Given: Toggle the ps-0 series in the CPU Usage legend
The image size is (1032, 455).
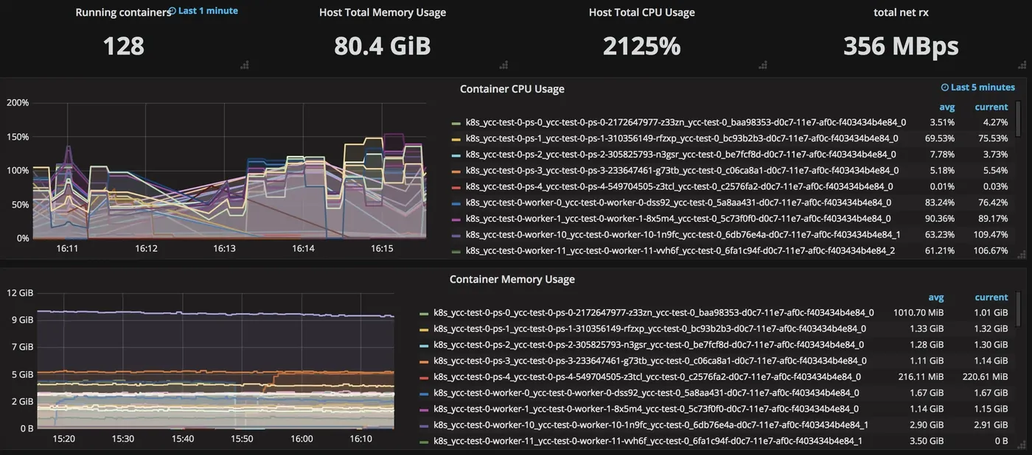Looking at the screenshot, I should pyautogui.click(x=686, y=123).
